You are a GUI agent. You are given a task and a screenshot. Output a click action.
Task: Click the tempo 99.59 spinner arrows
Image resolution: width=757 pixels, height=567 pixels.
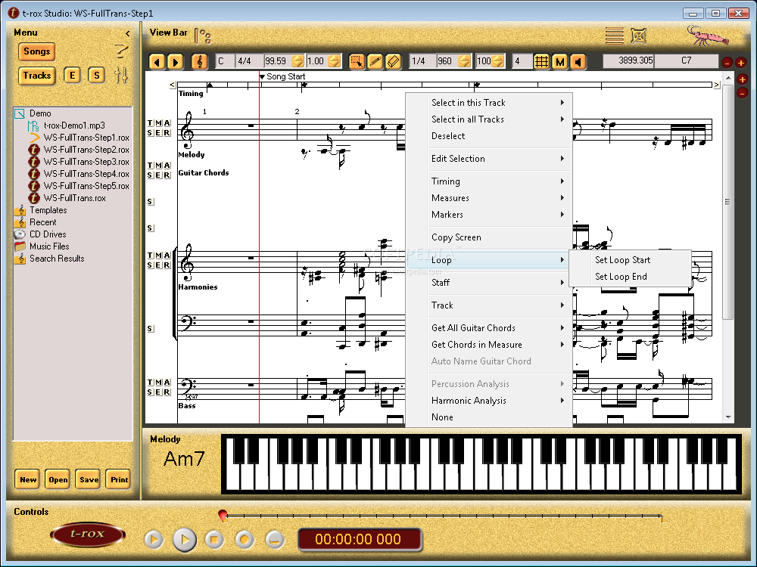tap(298, 61)
